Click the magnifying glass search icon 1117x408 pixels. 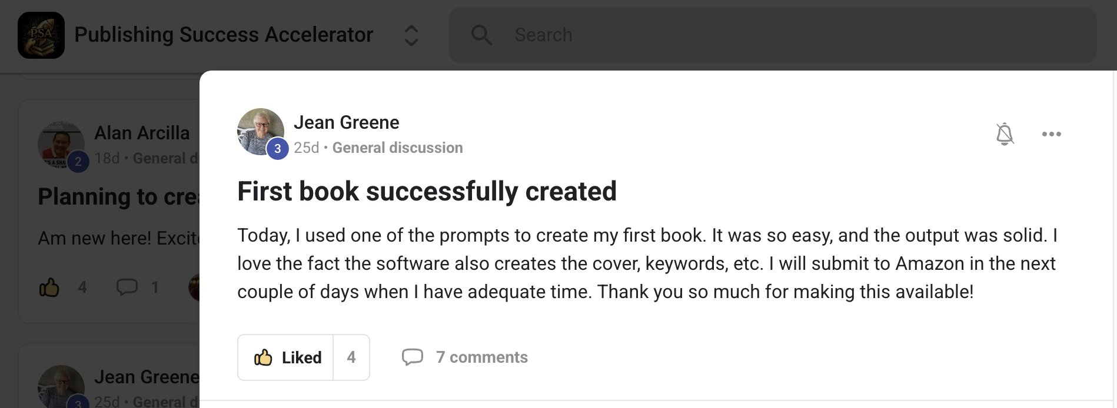click(x=481, y=35)
